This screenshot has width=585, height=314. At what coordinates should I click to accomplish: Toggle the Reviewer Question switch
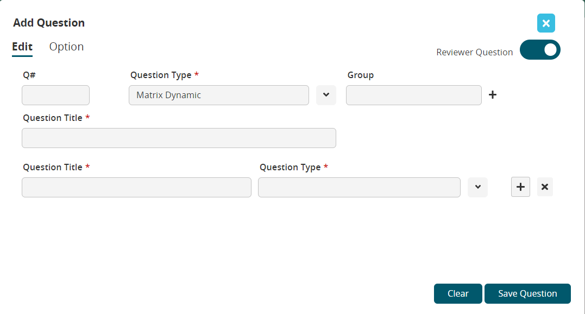pyautogui.click(x=540, y=50)
